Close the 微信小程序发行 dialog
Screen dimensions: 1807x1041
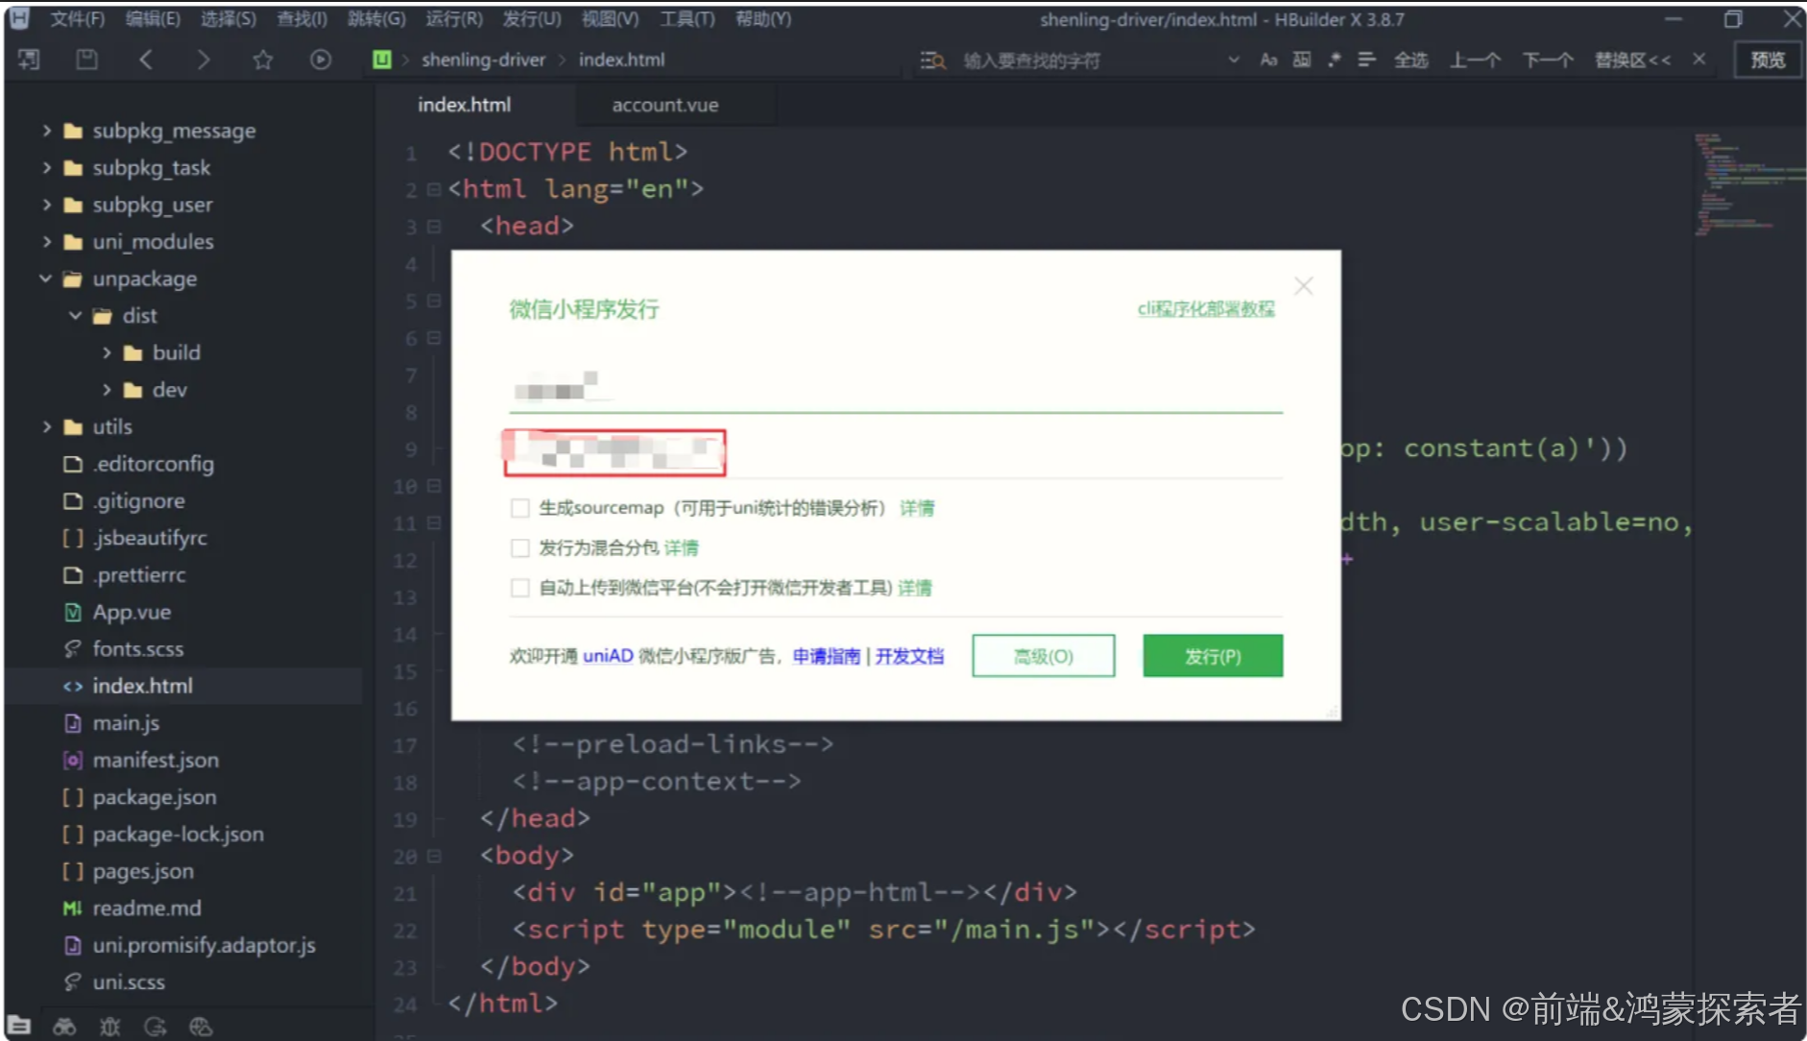[1303, 286]
